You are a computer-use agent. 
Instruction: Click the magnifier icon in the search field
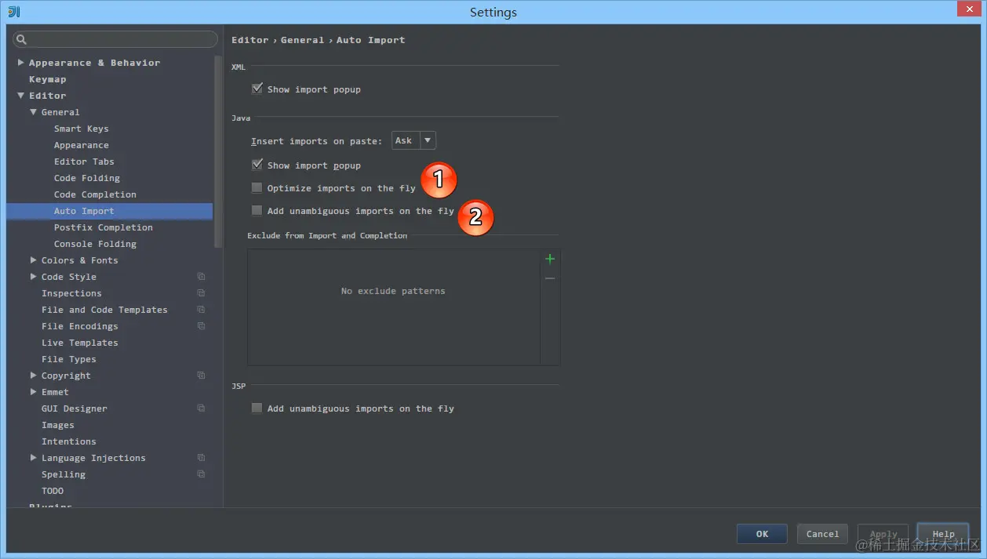[24, 38]
